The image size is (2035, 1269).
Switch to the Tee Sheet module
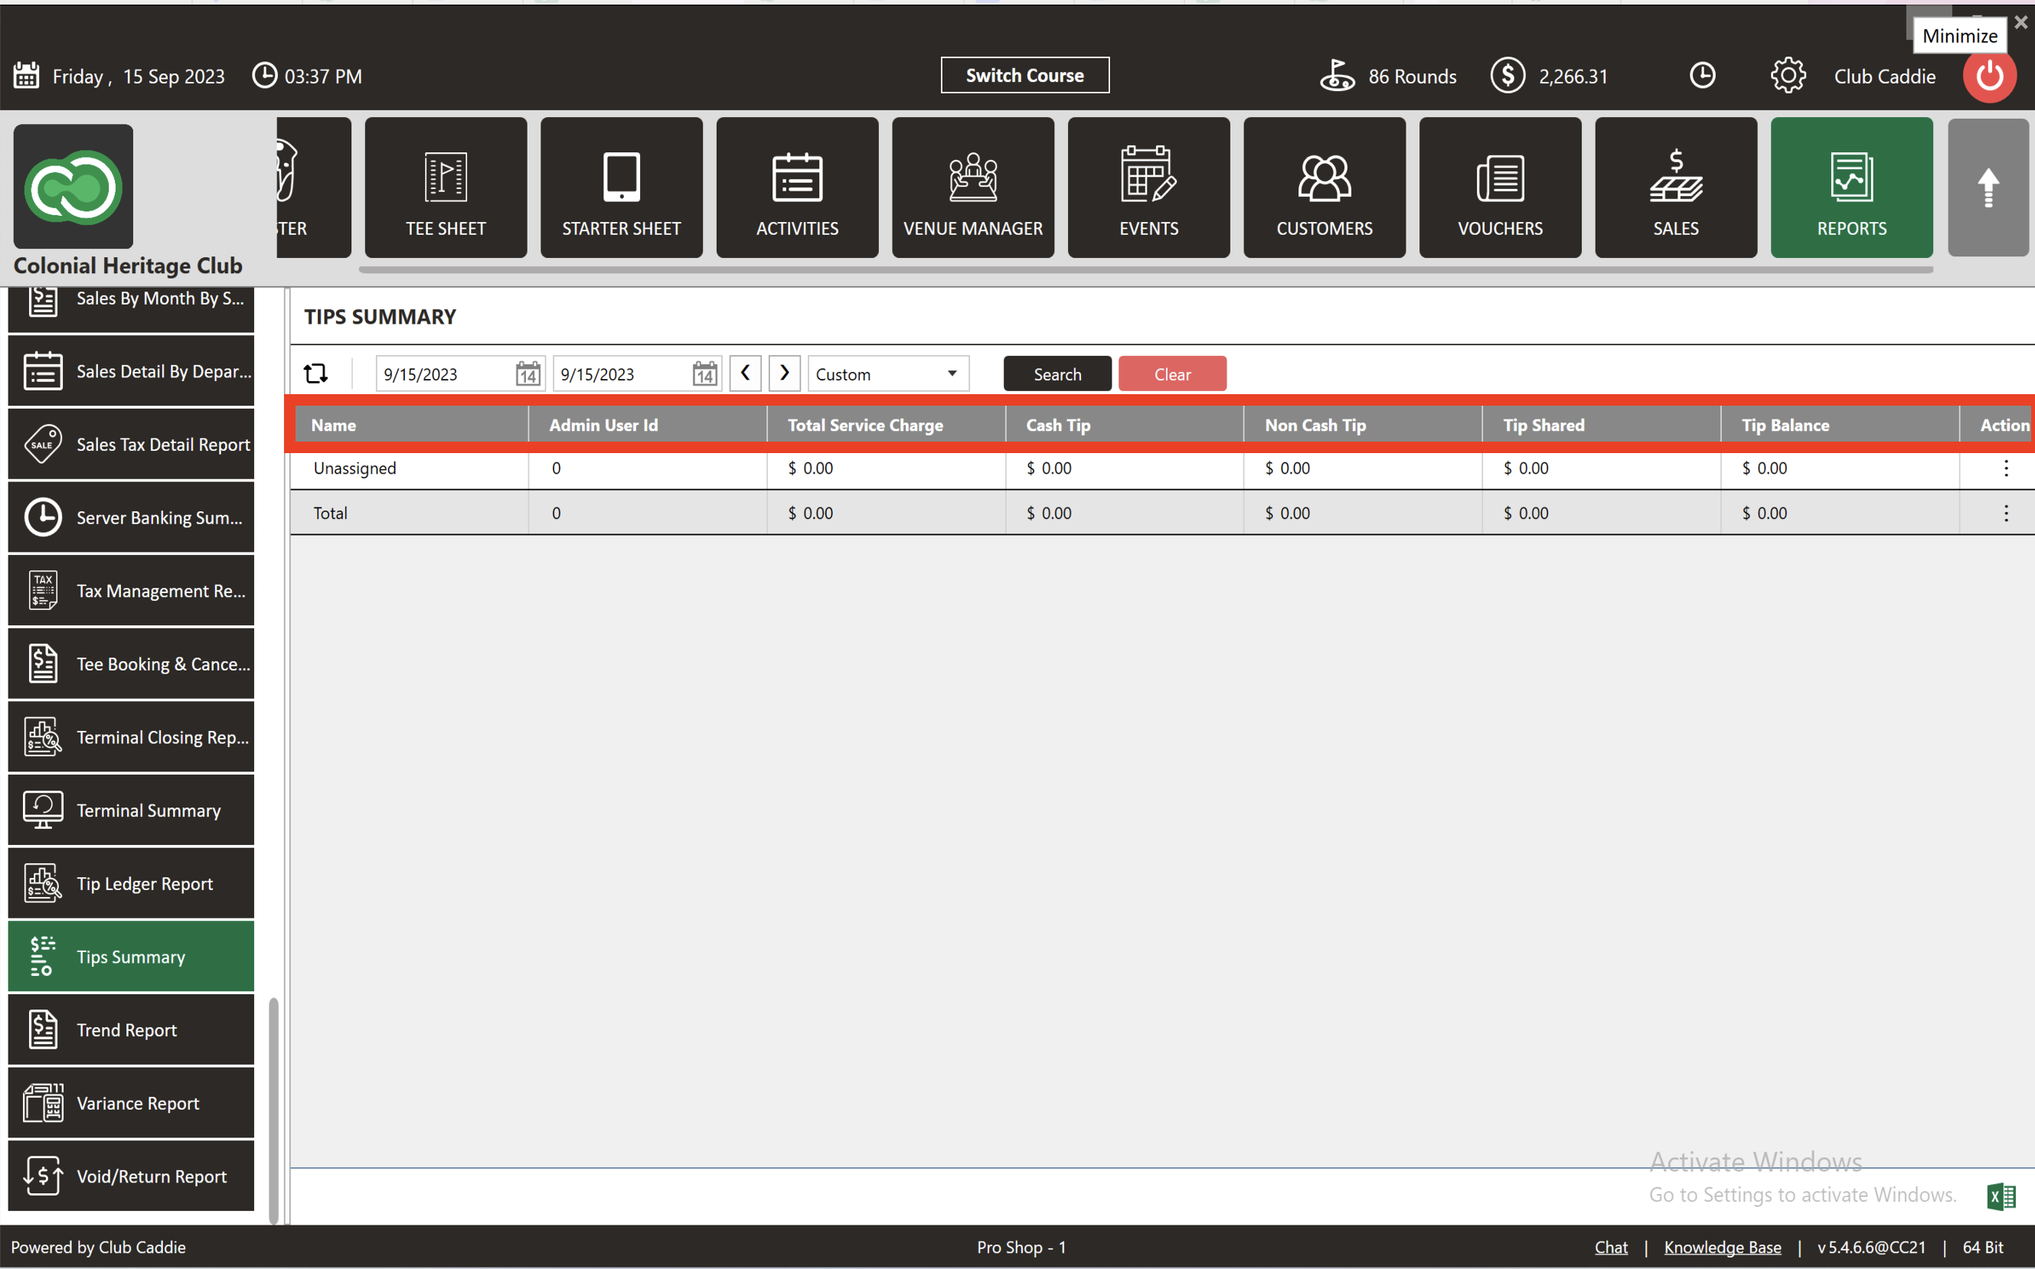pos(446,188)
